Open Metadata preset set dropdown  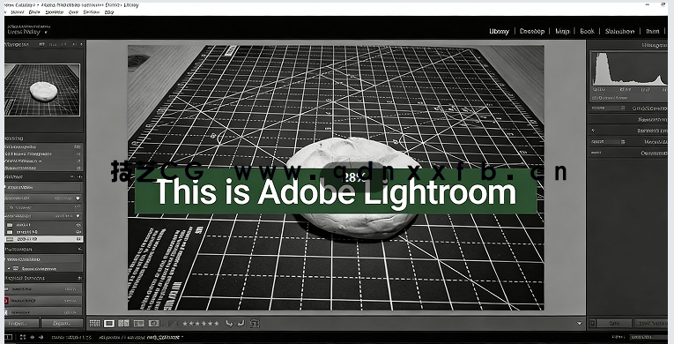(608, 142)
